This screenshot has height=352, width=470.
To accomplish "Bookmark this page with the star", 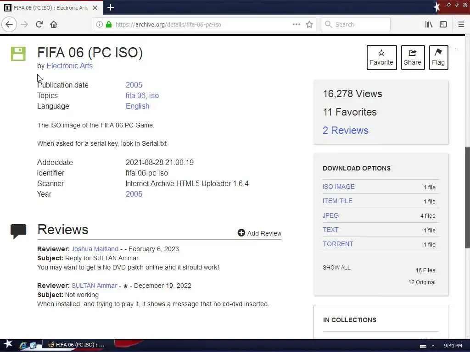I will point(309,25).
